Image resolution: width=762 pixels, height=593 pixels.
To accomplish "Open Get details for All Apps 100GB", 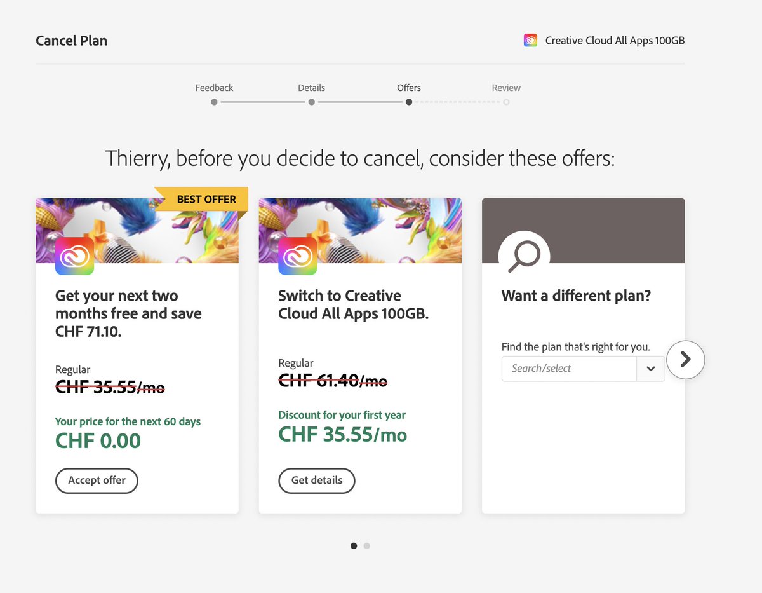I will pyautogui.click(x=317, y=481).
